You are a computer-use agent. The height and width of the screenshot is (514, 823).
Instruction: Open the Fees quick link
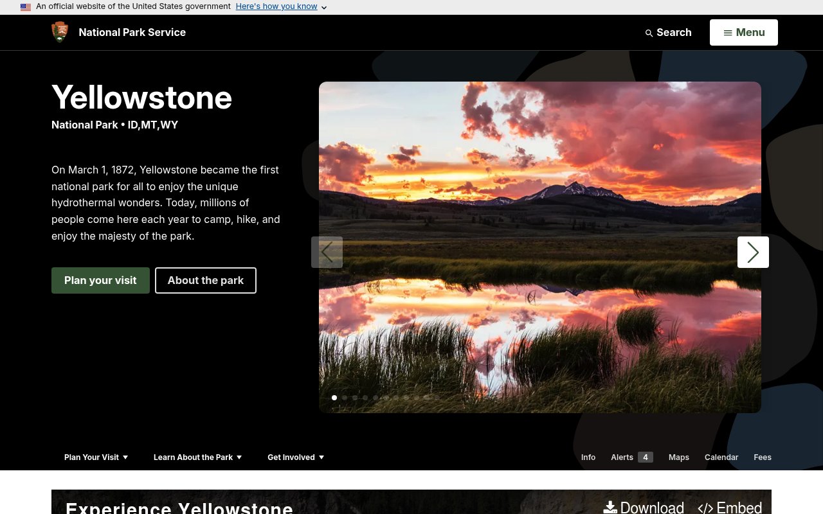(763, 457)
